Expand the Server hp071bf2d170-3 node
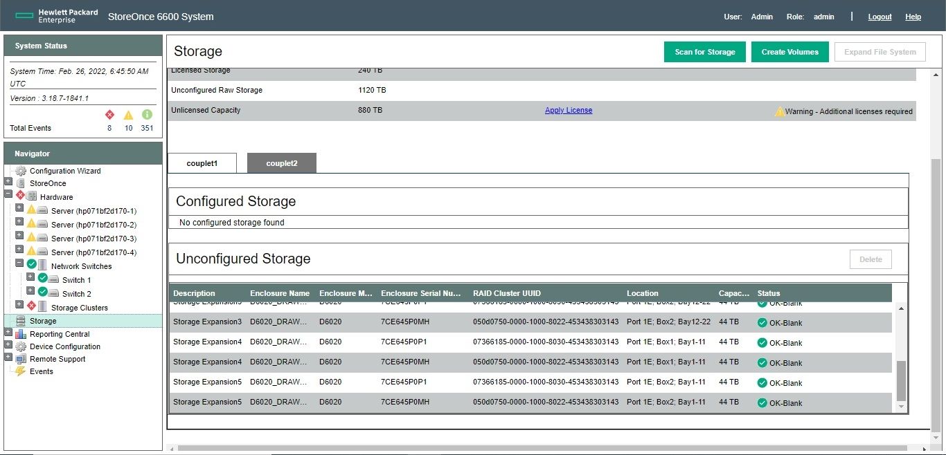 click(19, 236)
